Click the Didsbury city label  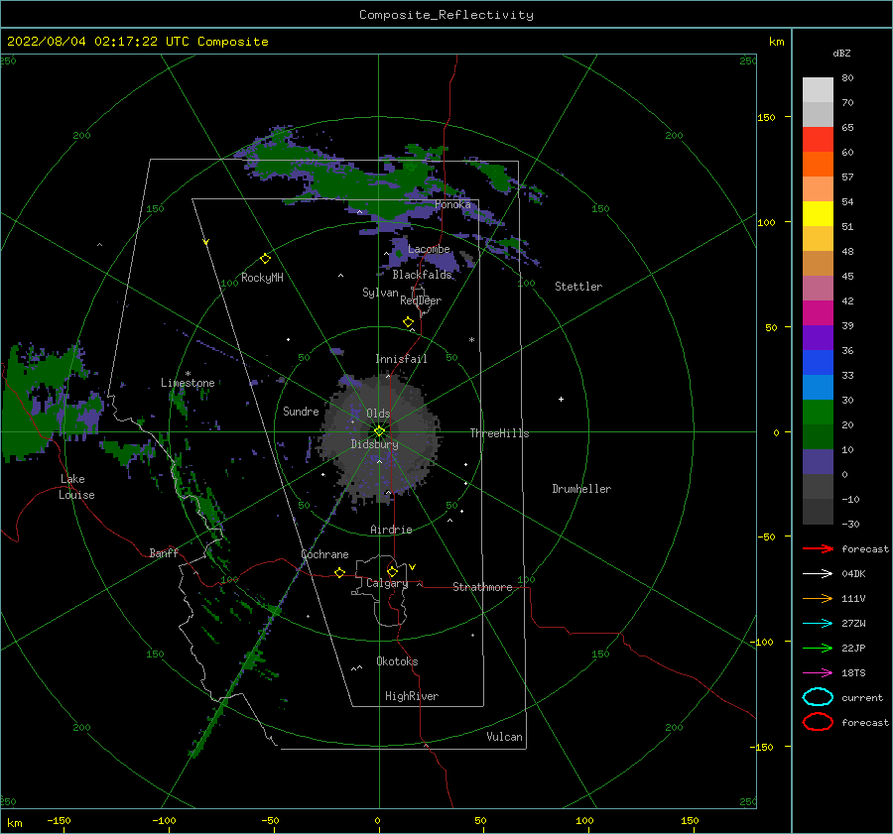pos(374,444)
